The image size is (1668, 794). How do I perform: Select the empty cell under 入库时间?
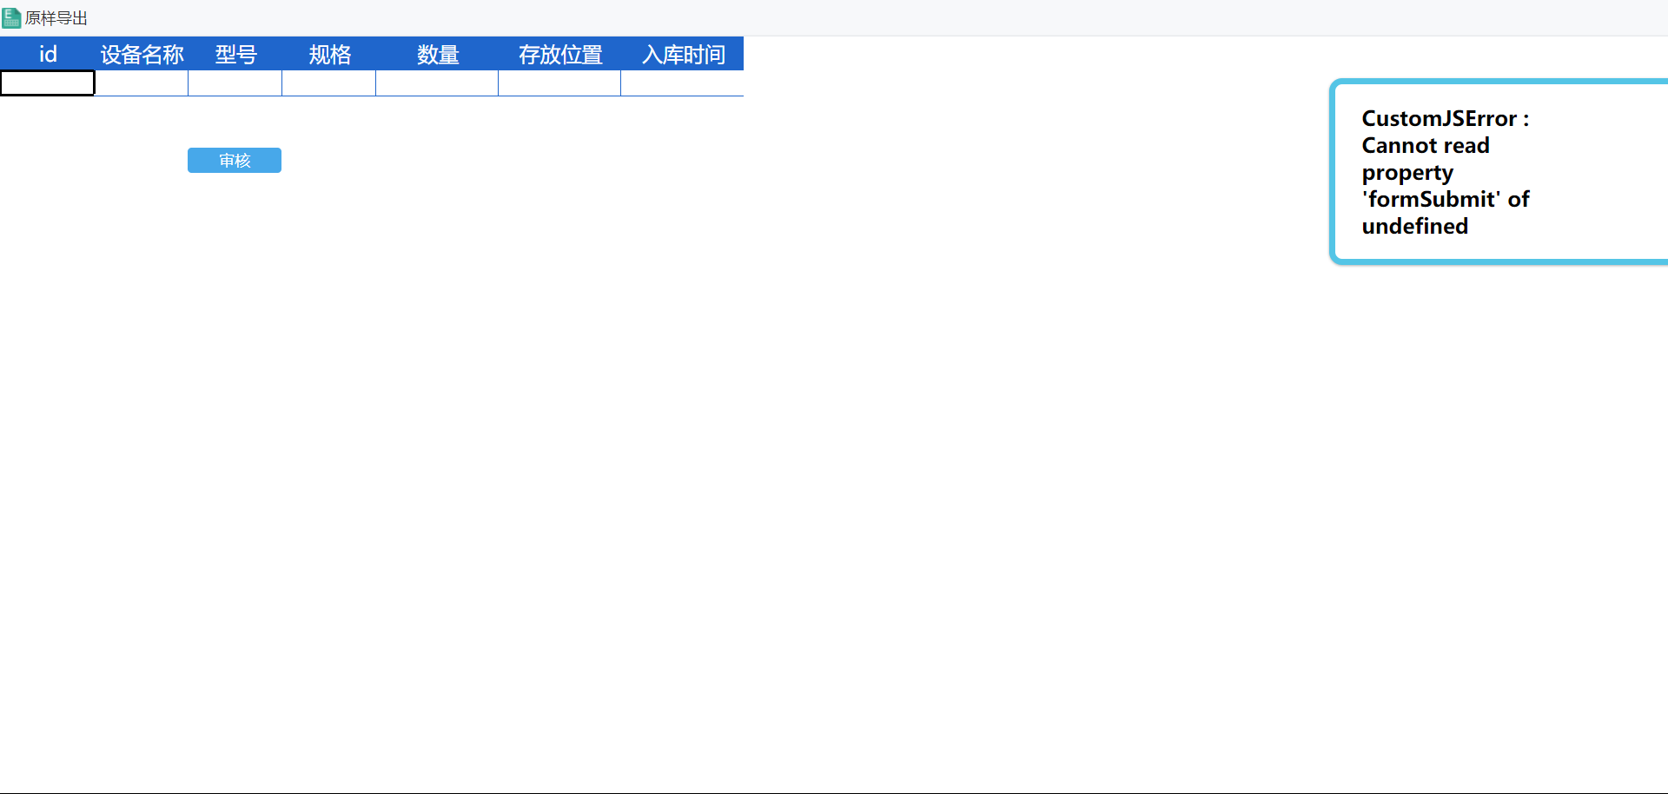682,83
